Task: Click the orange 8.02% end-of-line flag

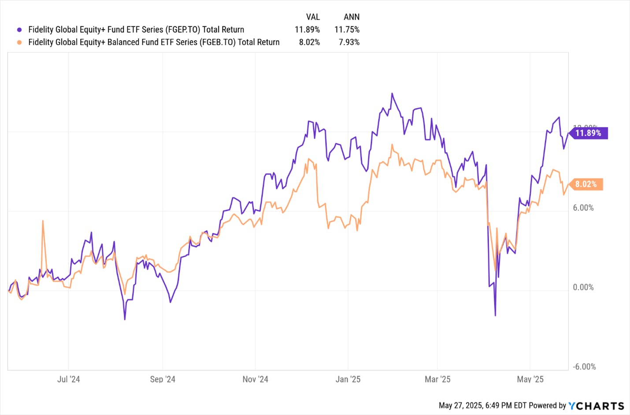Action: pos(586,184)
